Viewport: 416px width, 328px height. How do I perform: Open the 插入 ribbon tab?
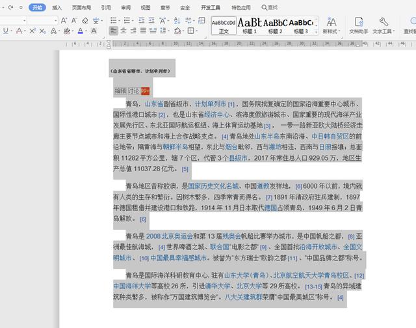coord(57,8)
